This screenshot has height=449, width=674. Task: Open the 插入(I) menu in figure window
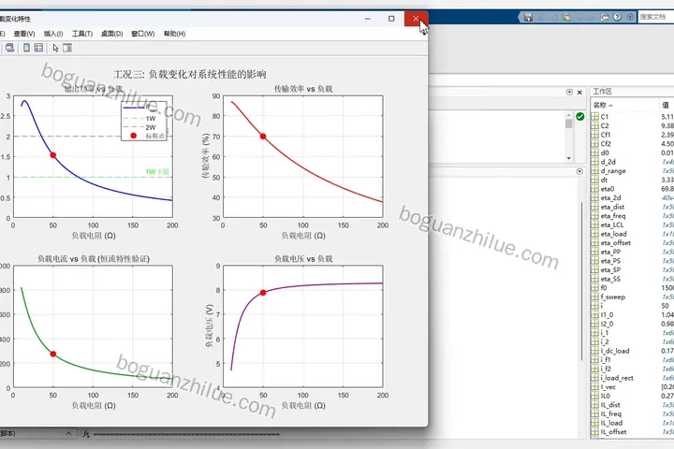pyautogui.click(x=53, y=34)
